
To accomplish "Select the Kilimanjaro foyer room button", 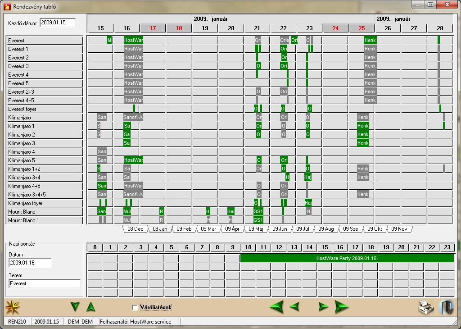I will point(45,203).
